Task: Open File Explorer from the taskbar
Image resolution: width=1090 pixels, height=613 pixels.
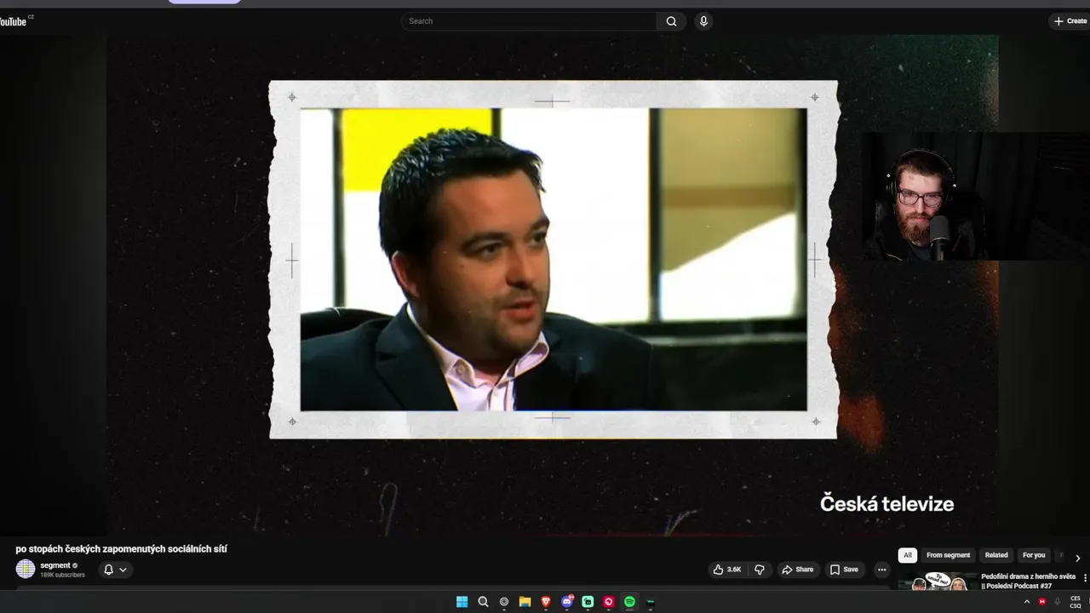Action: [x=525, y=602]
